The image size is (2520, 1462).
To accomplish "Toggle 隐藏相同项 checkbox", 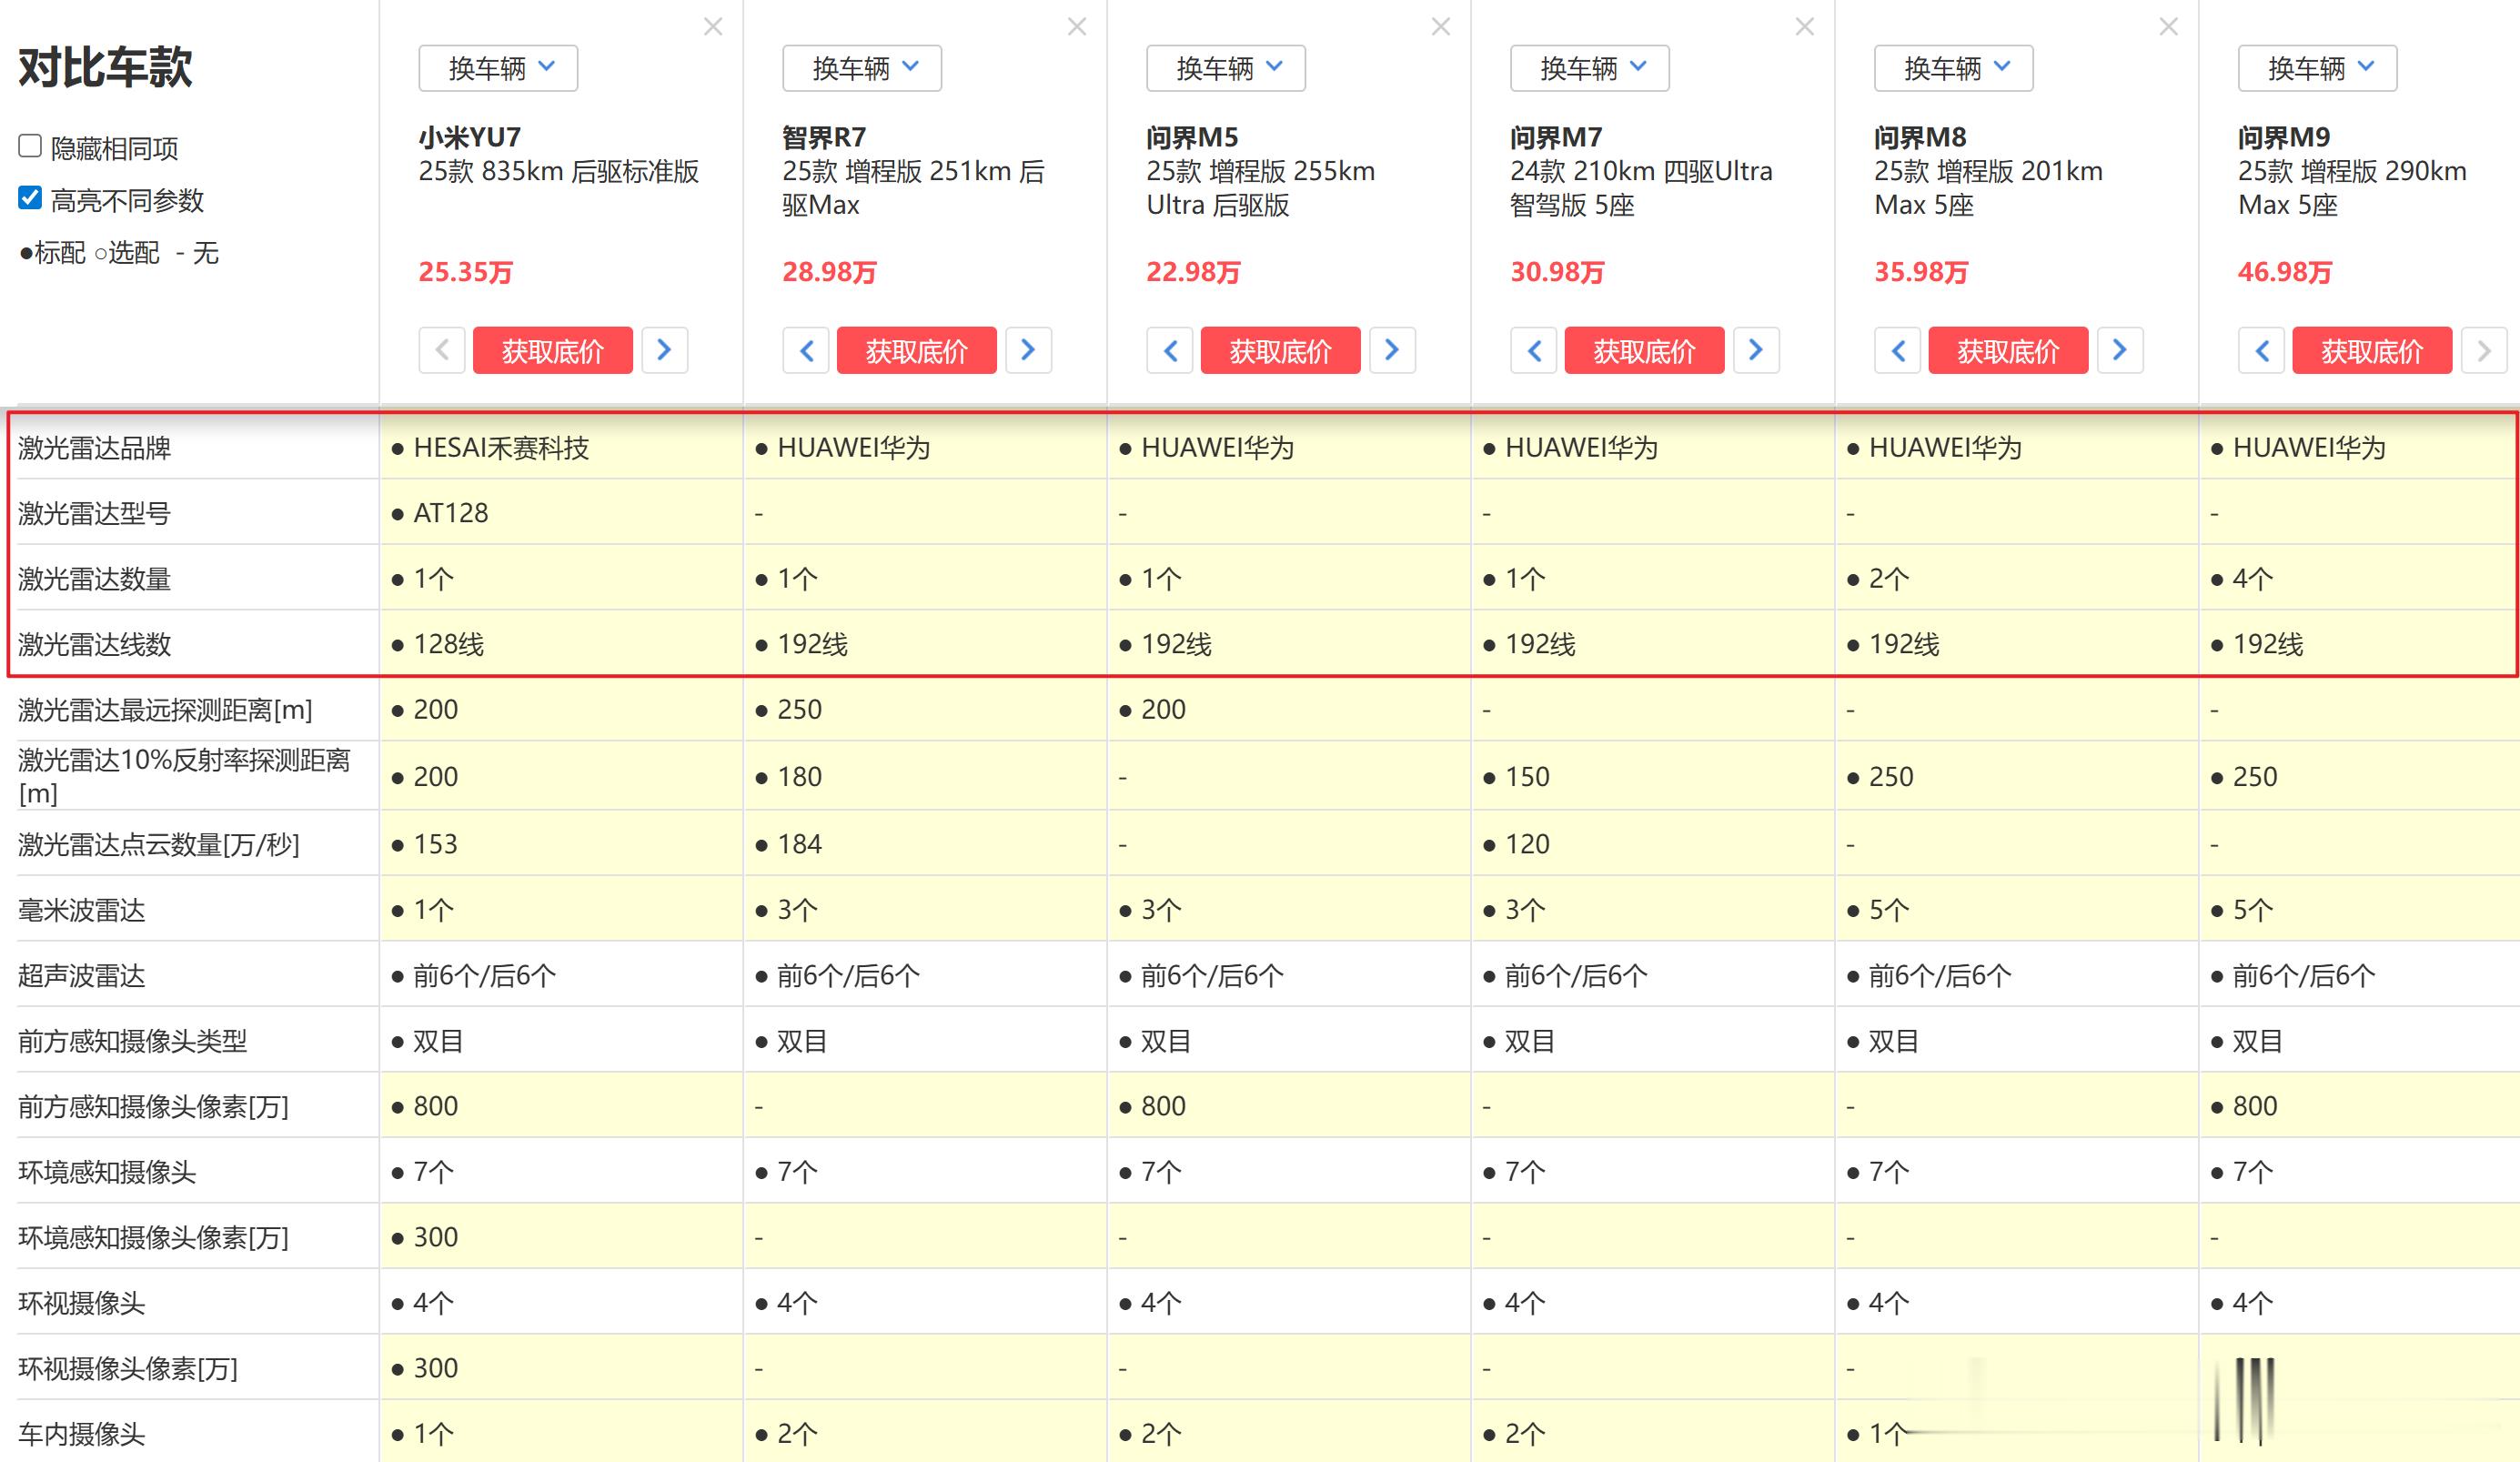I will (30, 146).
